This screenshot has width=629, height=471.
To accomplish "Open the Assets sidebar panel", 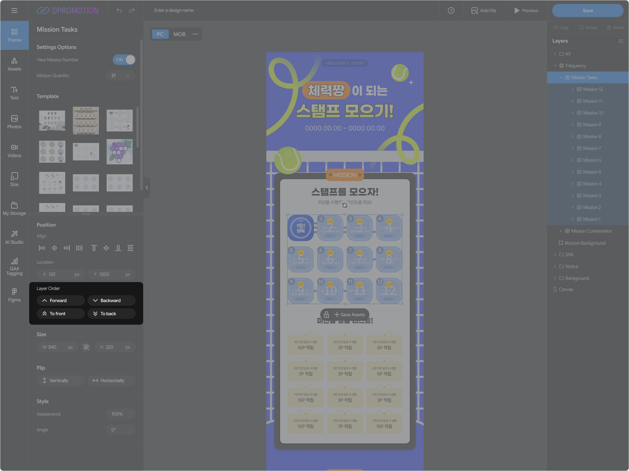I will coord(14,64).
